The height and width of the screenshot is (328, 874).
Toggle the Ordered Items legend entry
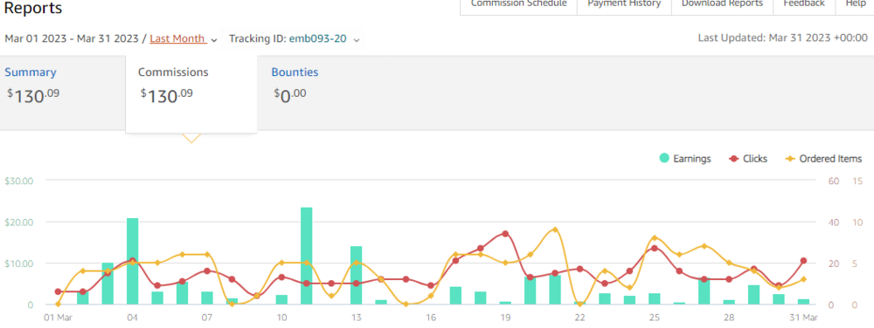pos(823,159)
